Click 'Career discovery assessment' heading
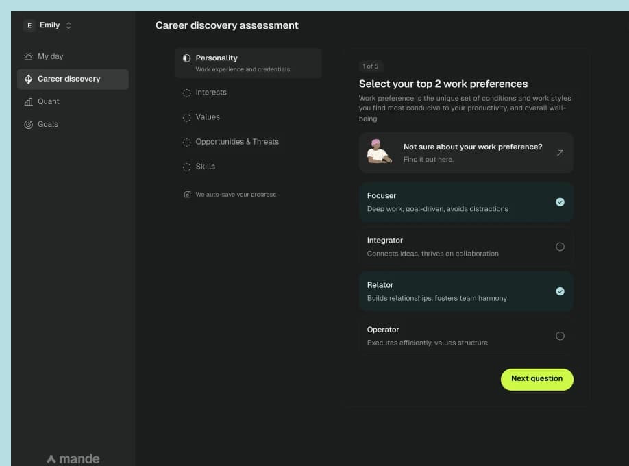 coord(227,25)
